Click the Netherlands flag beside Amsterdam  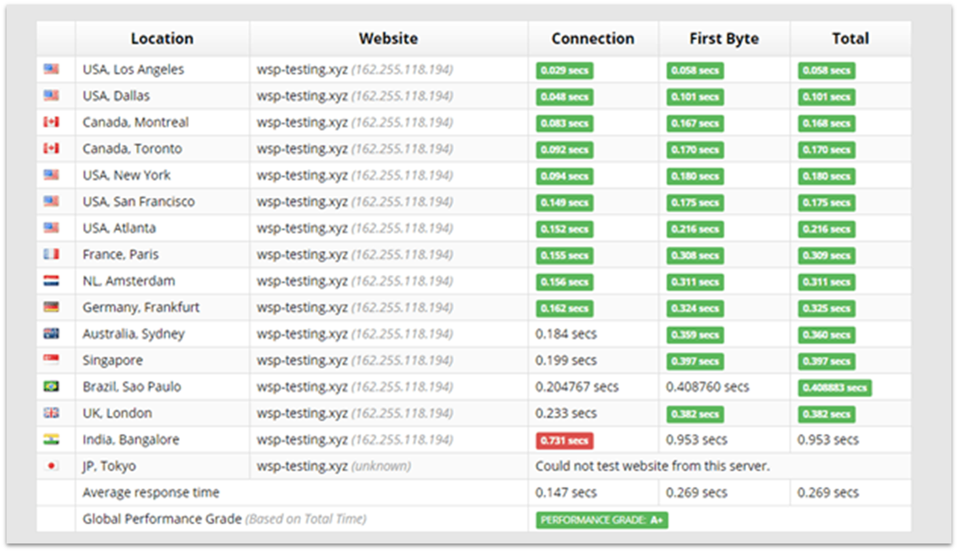coord(51,281)
